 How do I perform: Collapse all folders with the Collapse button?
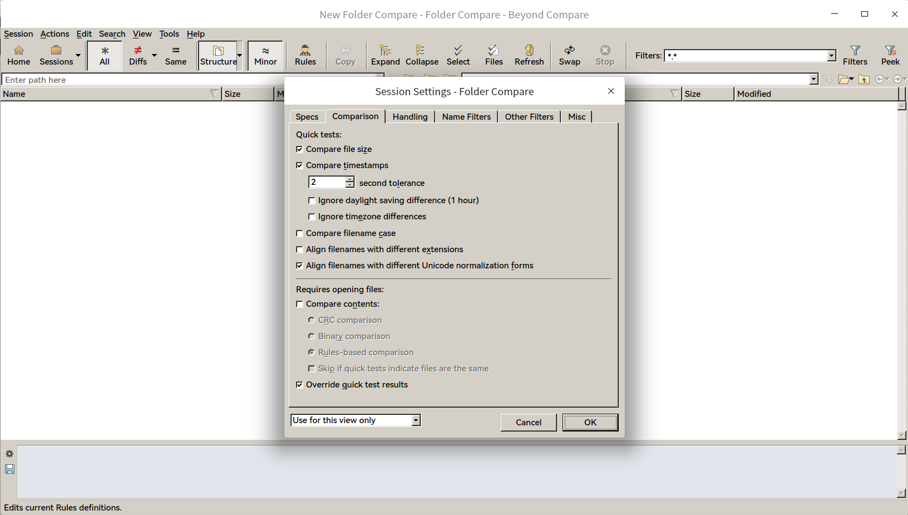[422, 56]
